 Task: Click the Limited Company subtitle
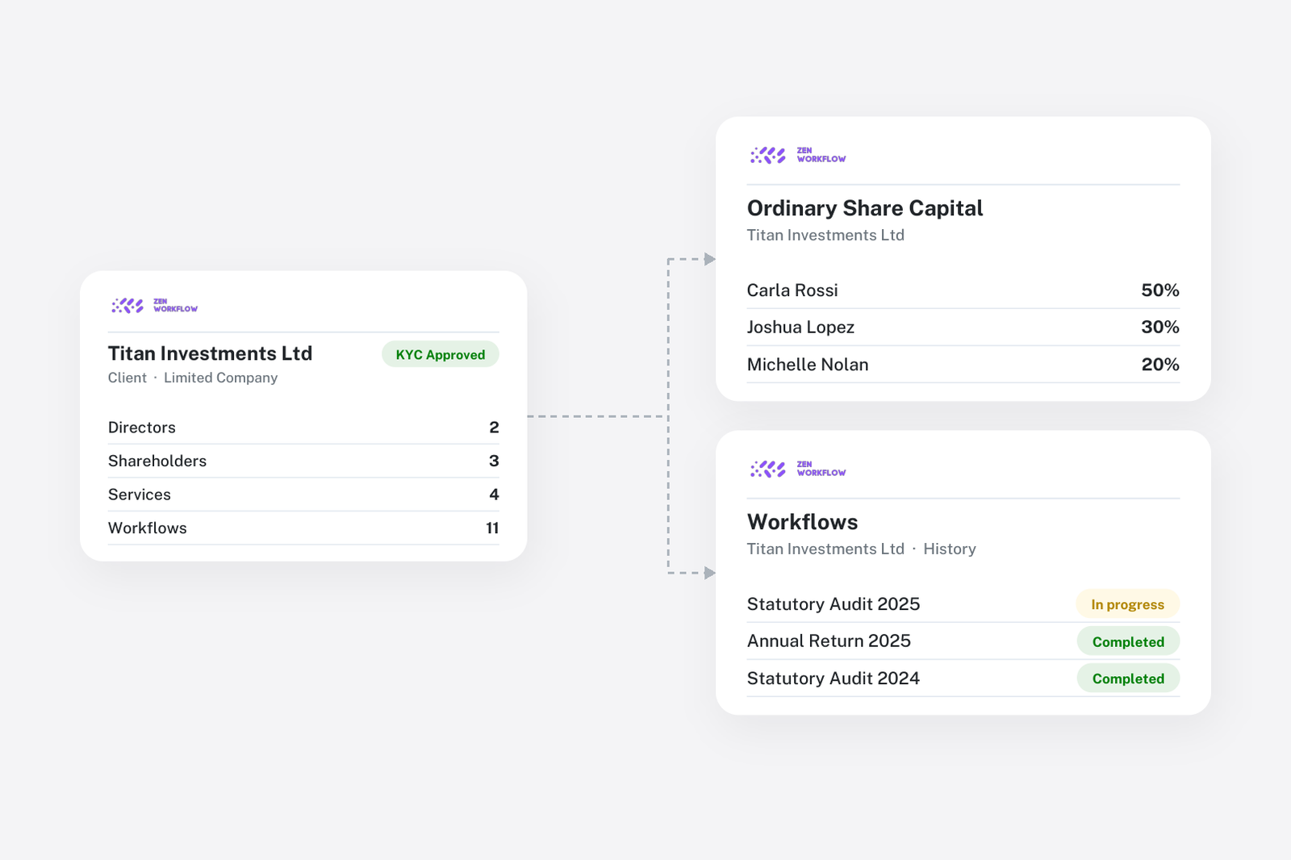click(220, 378)
